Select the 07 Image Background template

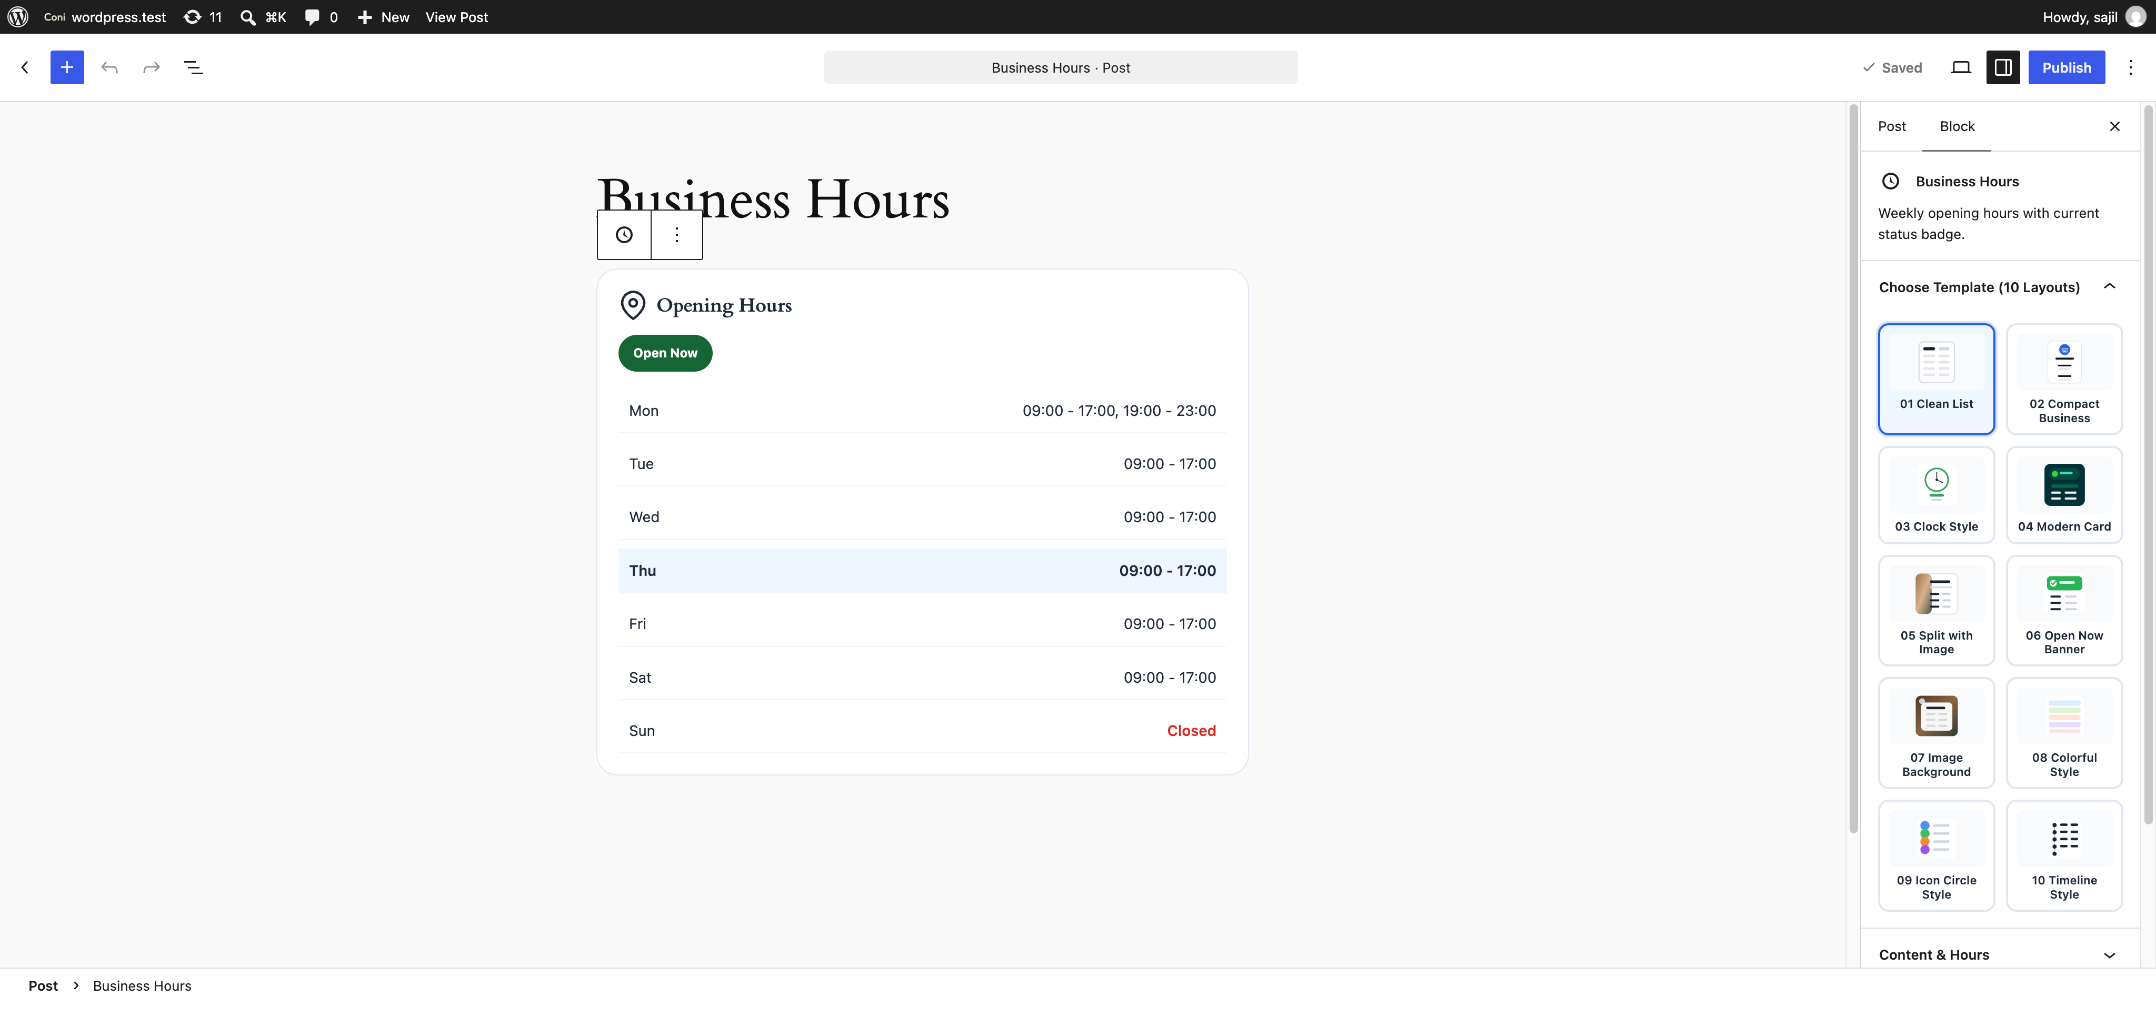point(1937,733)
